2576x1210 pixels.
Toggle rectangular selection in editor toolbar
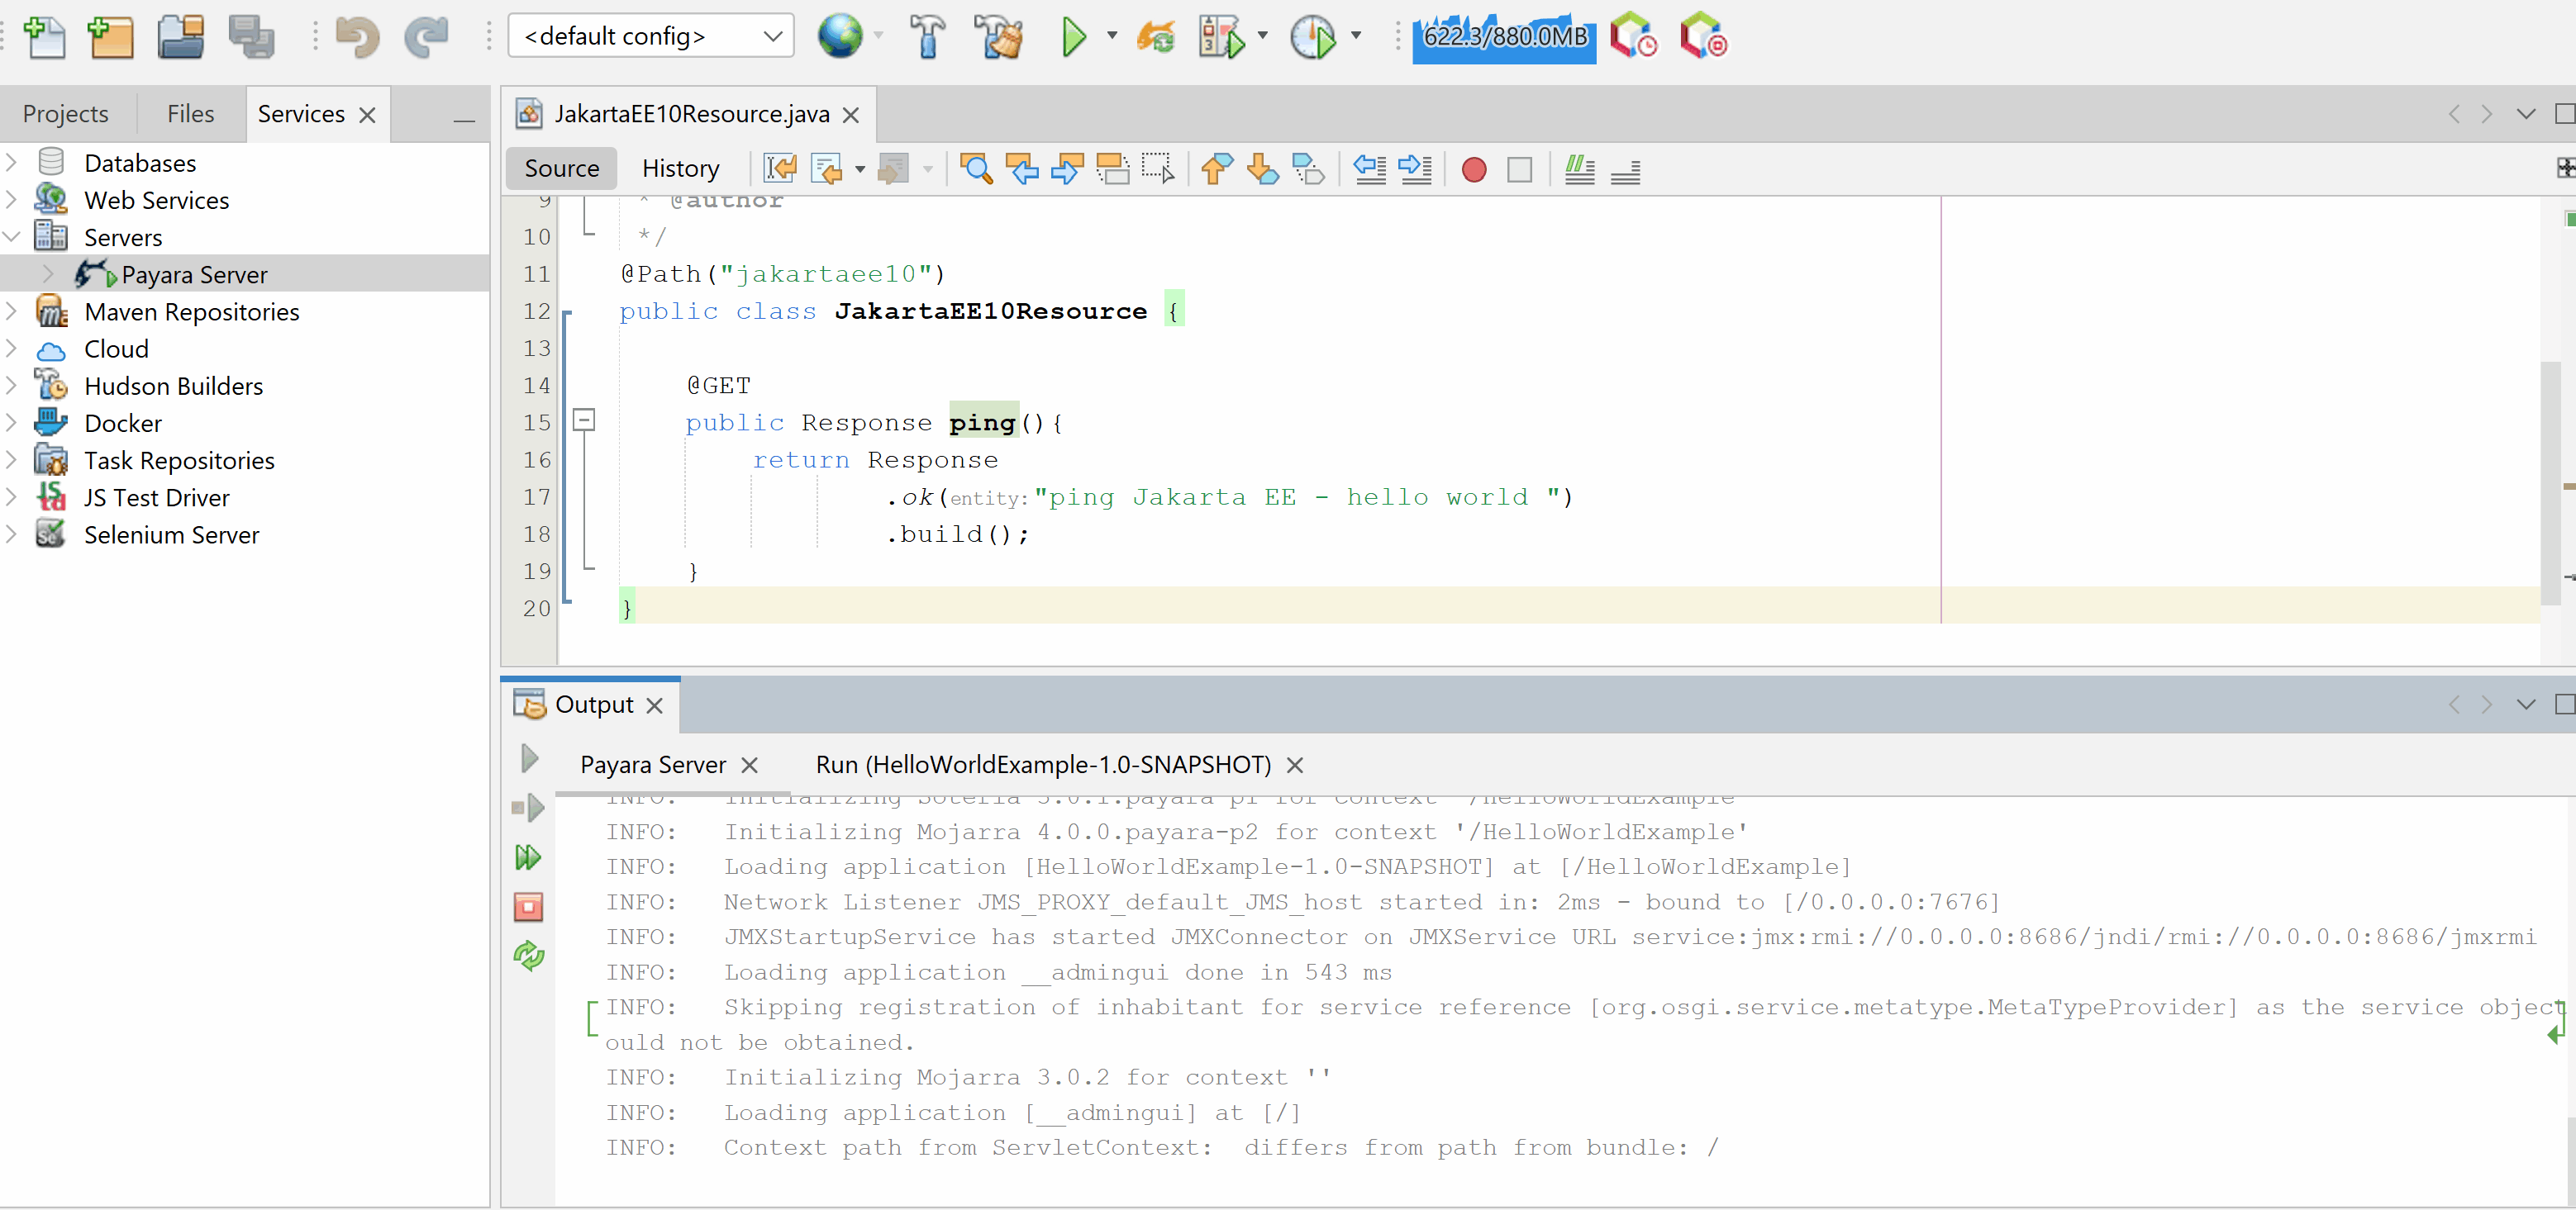(1158, 168)
